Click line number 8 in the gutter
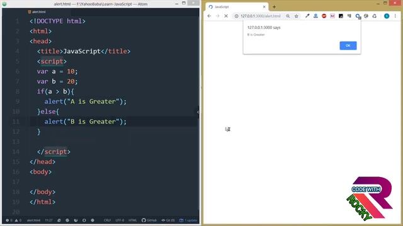403x226 pixels. [x=18, y=92]
